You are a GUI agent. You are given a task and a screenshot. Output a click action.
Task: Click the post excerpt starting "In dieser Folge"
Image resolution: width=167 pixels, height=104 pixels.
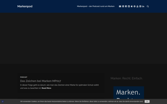click(x=60, y=87)
